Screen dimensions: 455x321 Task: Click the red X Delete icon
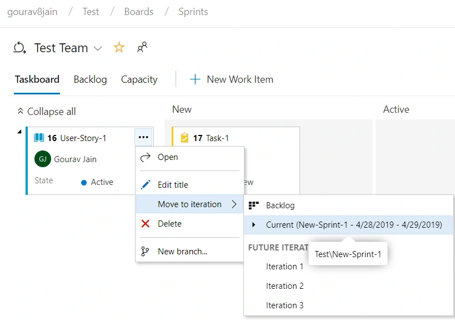pyautogui.click(x=146, y=224)
